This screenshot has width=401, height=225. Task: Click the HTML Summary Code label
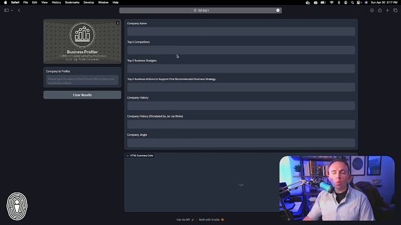tap(140, 156)
